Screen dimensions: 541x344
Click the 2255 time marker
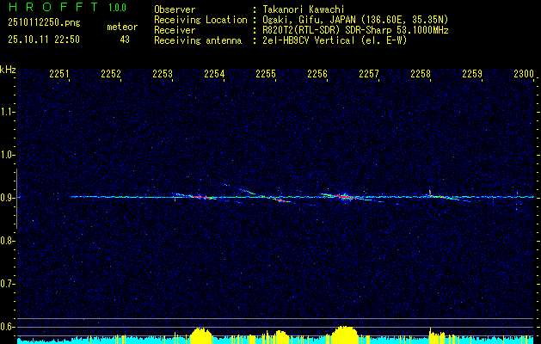[266, 73]
